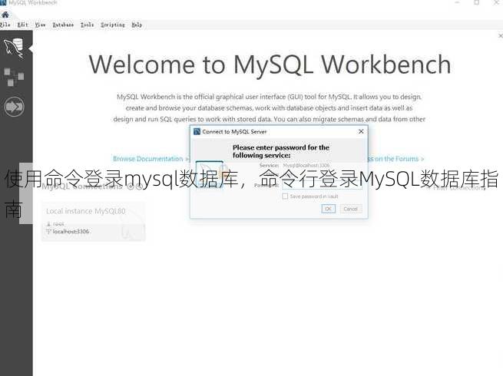The height and width of the screenshot is (376, 503).
Task: Open the Database menu
Action: (63, 25)
